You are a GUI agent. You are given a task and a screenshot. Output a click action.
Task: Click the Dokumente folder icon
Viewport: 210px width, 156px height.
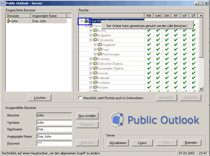coord(95,40)
